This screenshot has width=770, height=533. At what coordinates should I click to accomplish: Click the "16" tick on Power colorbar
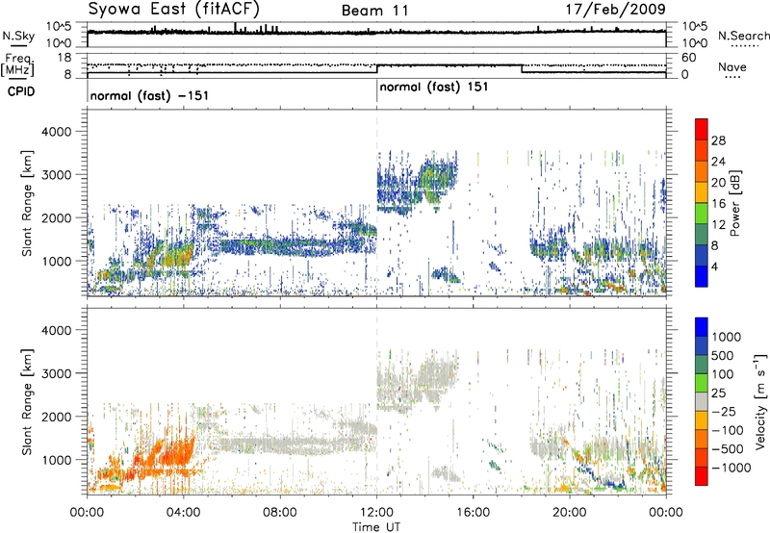click(x=718, y=204)
